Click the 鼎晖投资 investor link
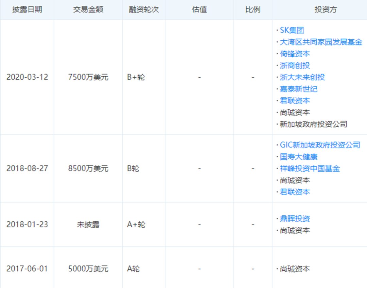The image size is (367, 289). point(295,219)
